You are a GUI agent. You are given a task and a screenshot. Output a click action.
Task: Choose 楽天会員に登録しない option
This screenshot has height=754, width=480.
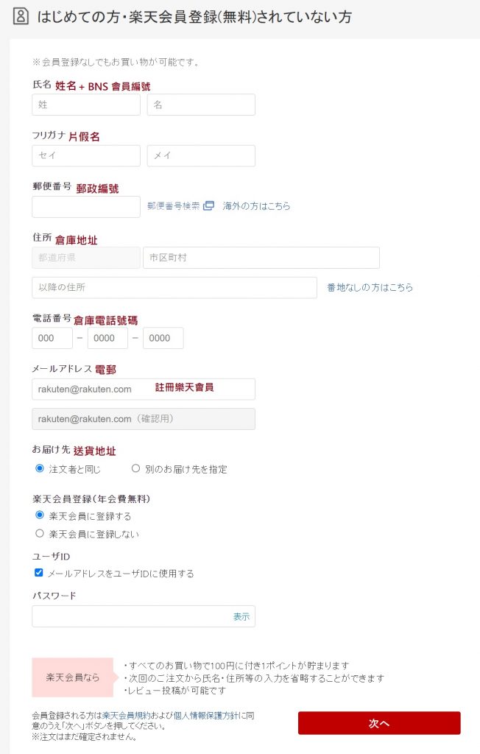[40, 533]
